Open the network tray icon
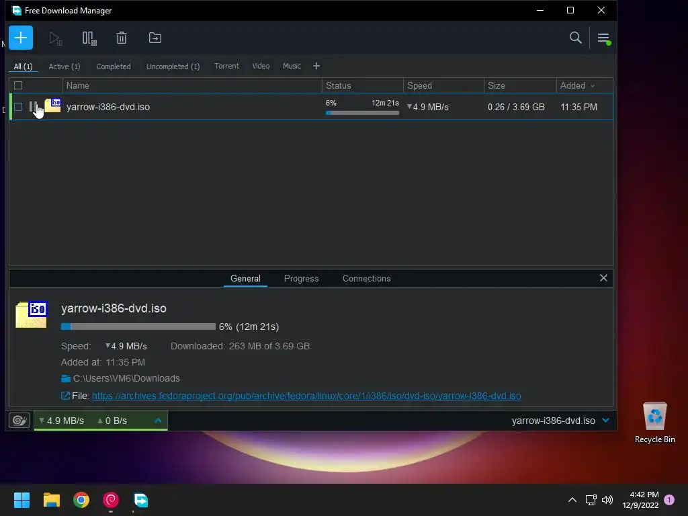Screen dimensions: 688x516 click(x=591, y=500)
